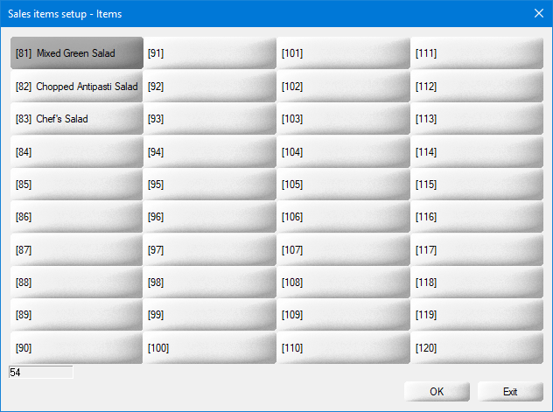Screen dimensions: 553x412
Task: Click item slot 120
Action: pyautogui.click(x=477, y=348)
